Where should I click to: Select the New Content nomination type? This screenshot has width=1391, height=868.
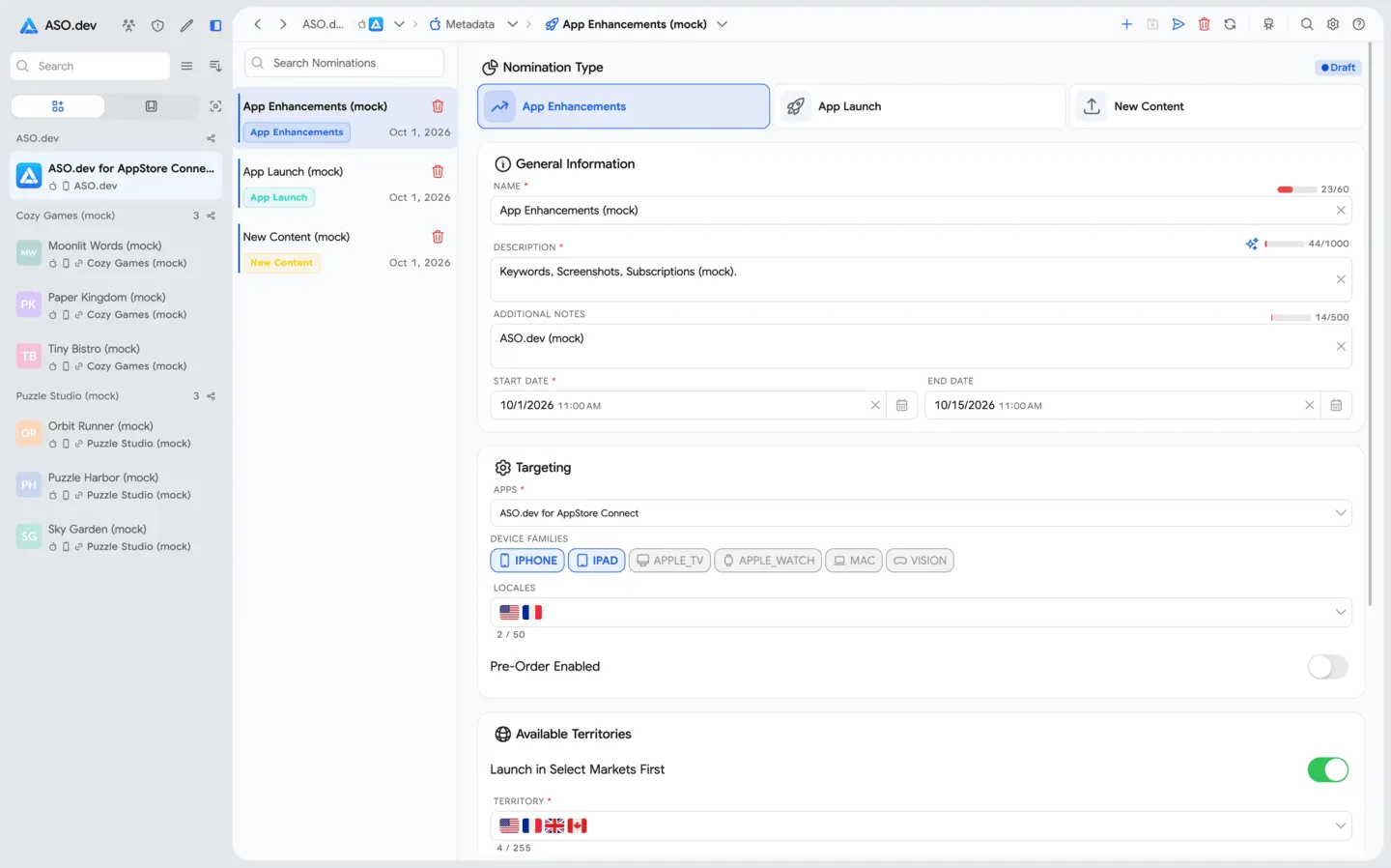pos(1216,106)
